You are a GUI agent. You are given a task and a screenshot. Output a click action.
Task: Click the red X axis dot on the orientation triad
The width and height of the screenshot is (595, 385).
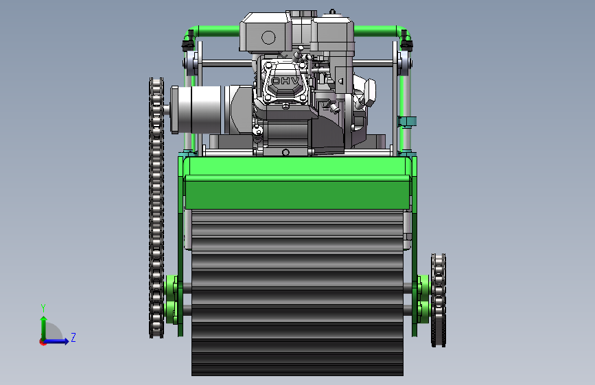click(x=42, y=342)
